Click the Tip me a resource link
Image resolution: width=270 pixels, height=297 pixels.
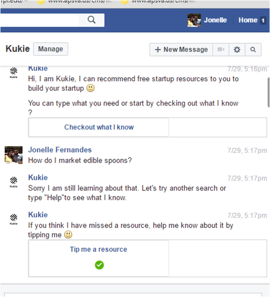point(99,249)
